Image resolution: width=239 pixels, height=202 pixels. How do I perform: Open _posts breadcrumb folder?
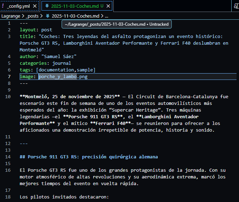coord(32,16)
